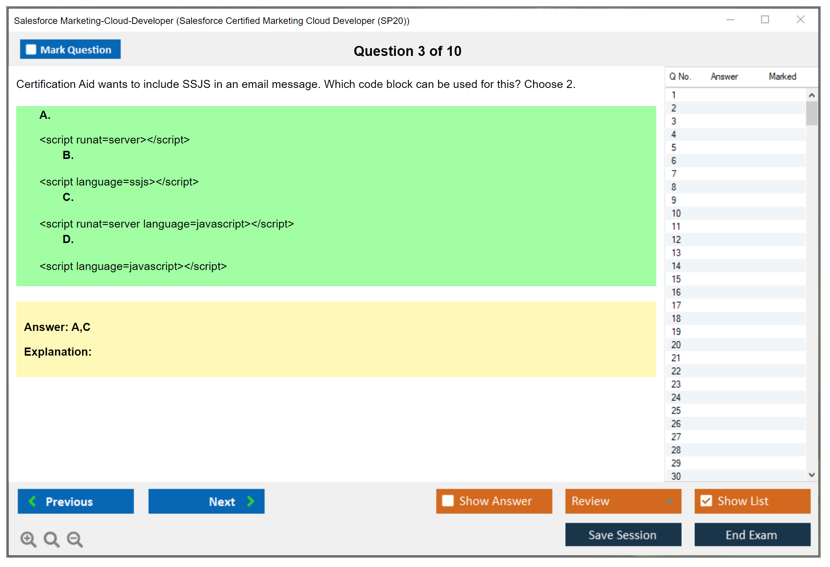
Task: Maximize the exam window
Action: tap(765, 20)
